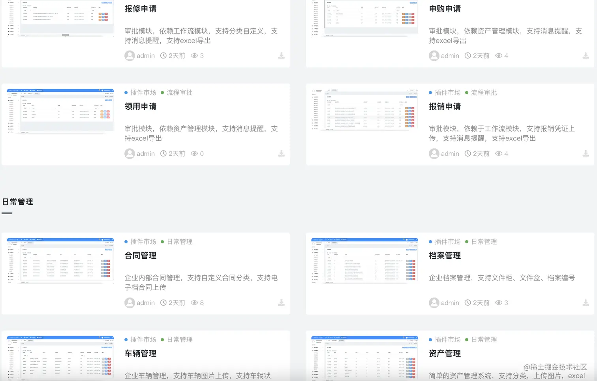The width and height of the screenshot is (597, 381).
Task: Click admin's avatar on the 档案管理 card
Action: tap(434, 303)
